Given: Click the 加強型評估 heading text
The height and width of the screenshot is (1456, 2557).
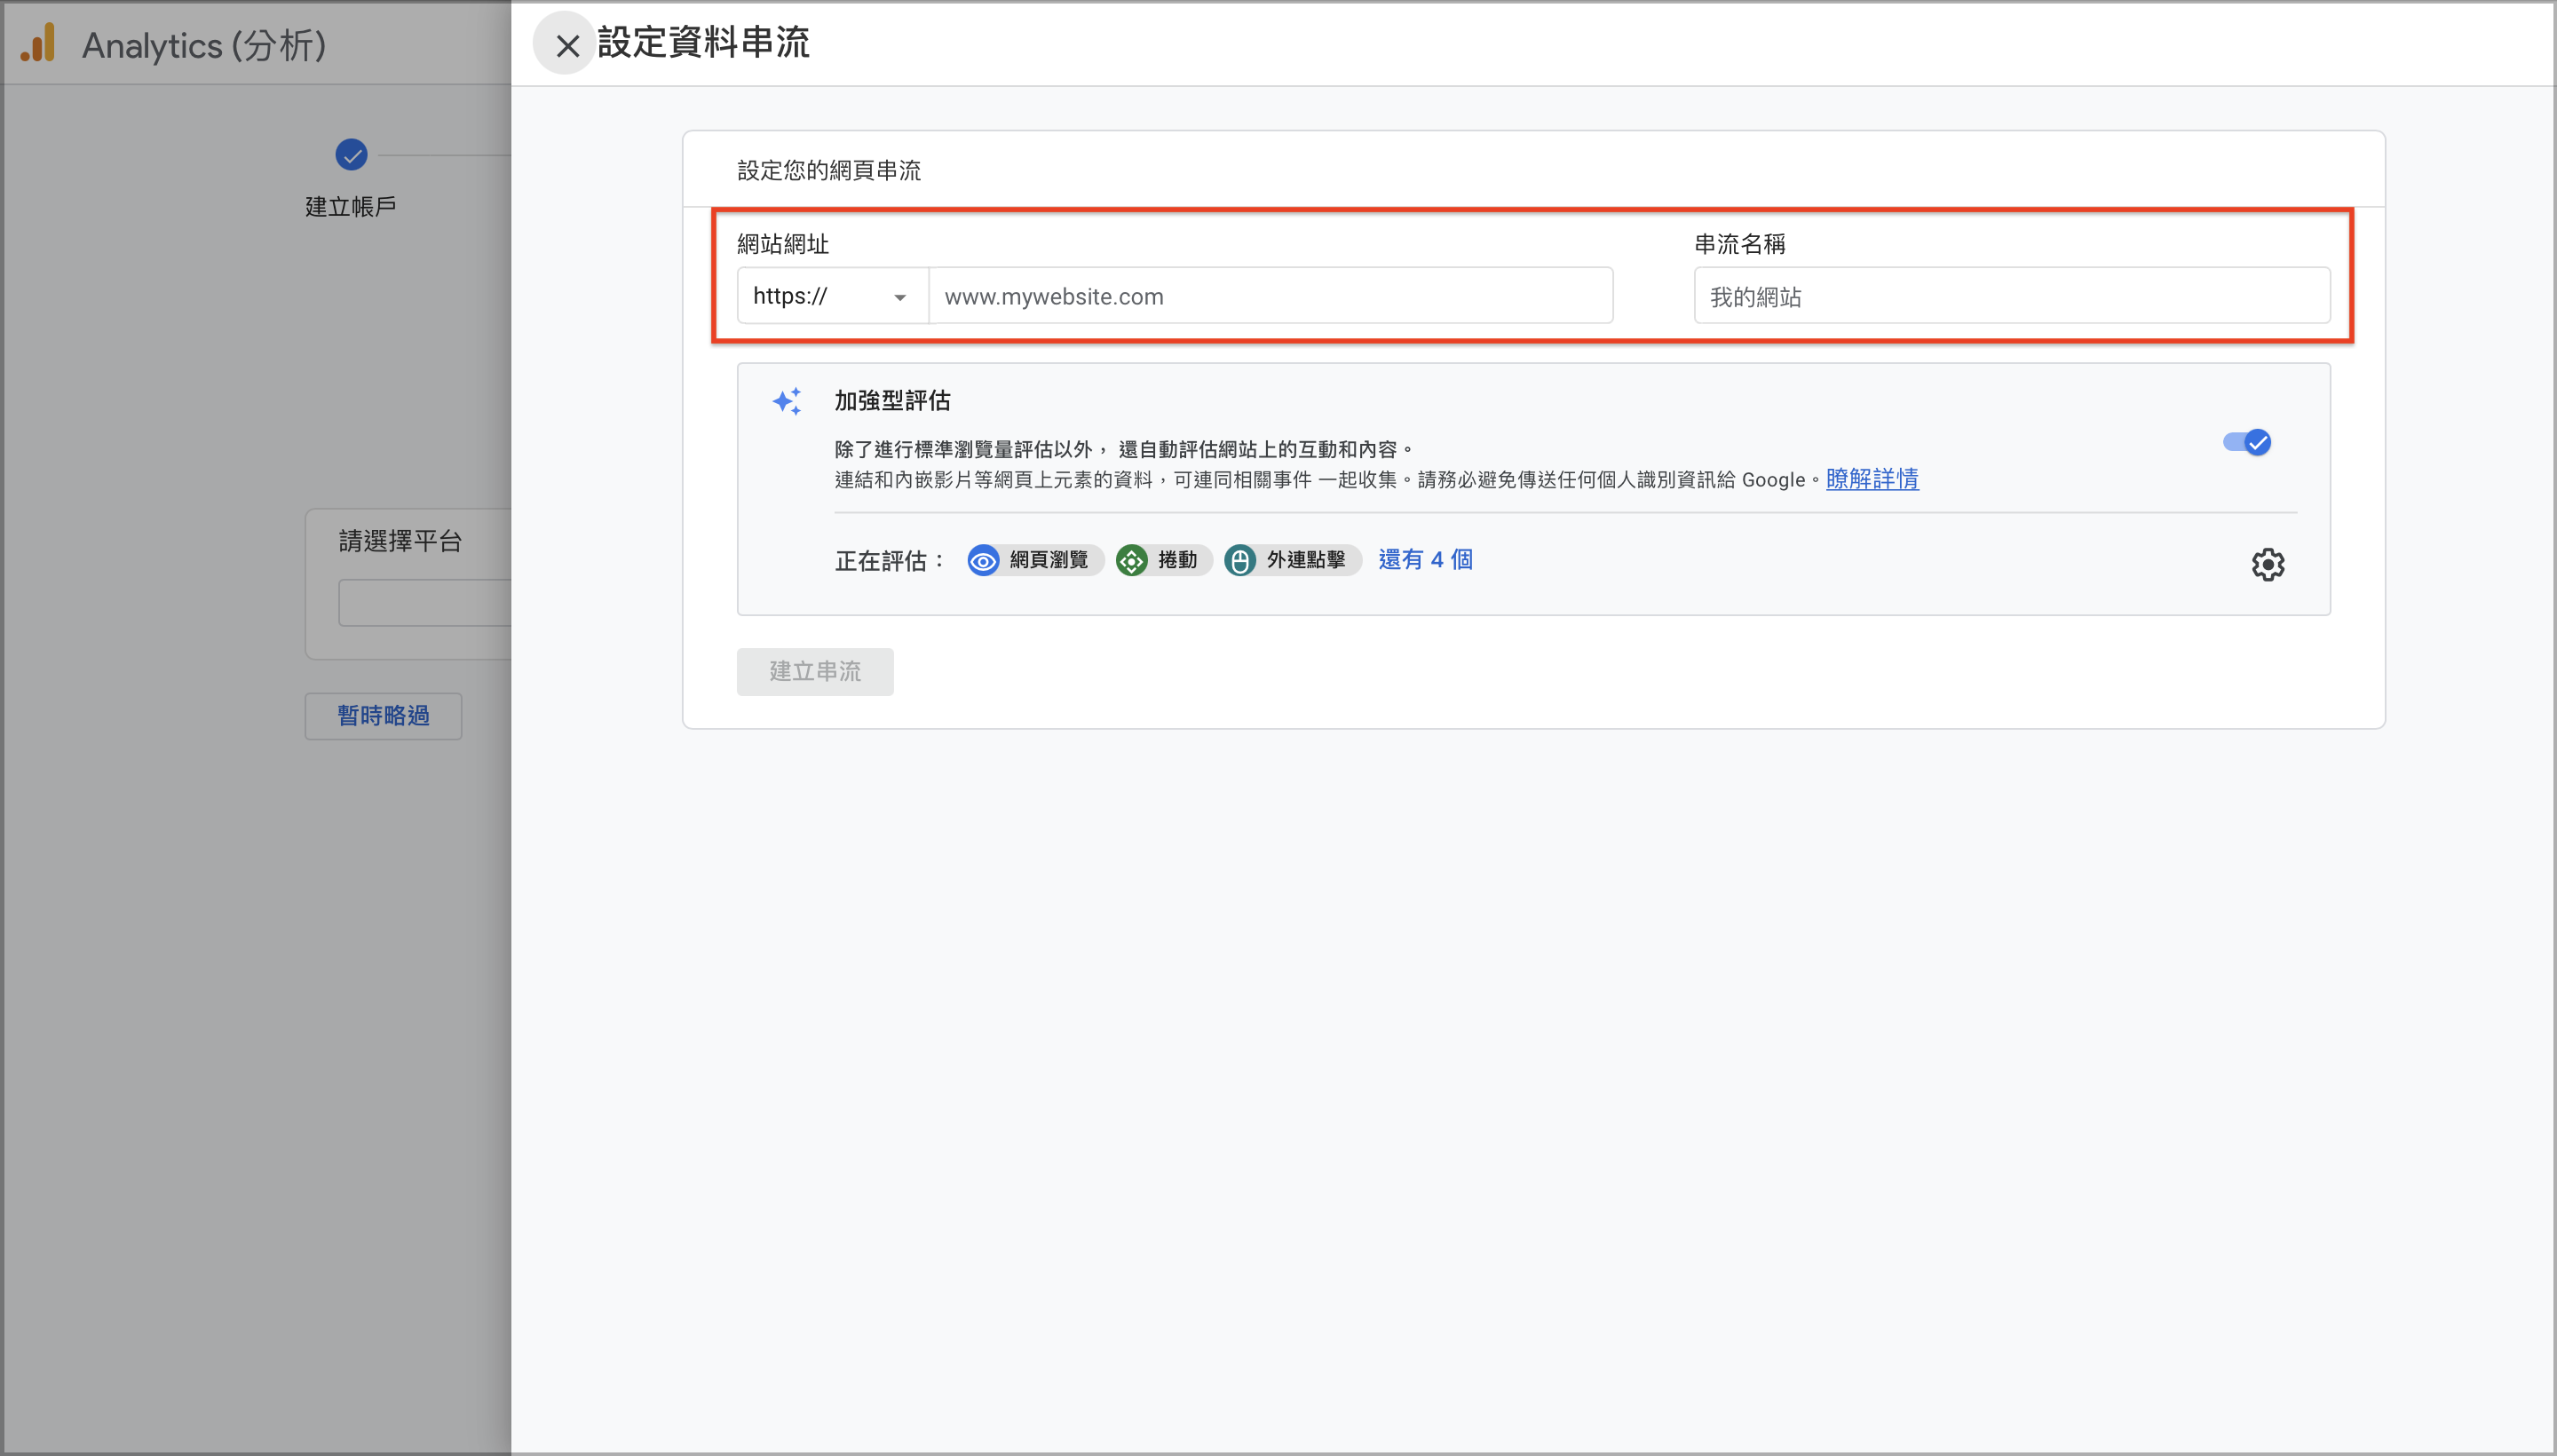Looking at the screenshot, I should [x=892, y=401].
